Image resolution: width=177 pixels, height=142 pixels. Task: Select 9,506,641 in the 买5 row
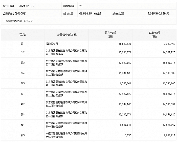125,83
